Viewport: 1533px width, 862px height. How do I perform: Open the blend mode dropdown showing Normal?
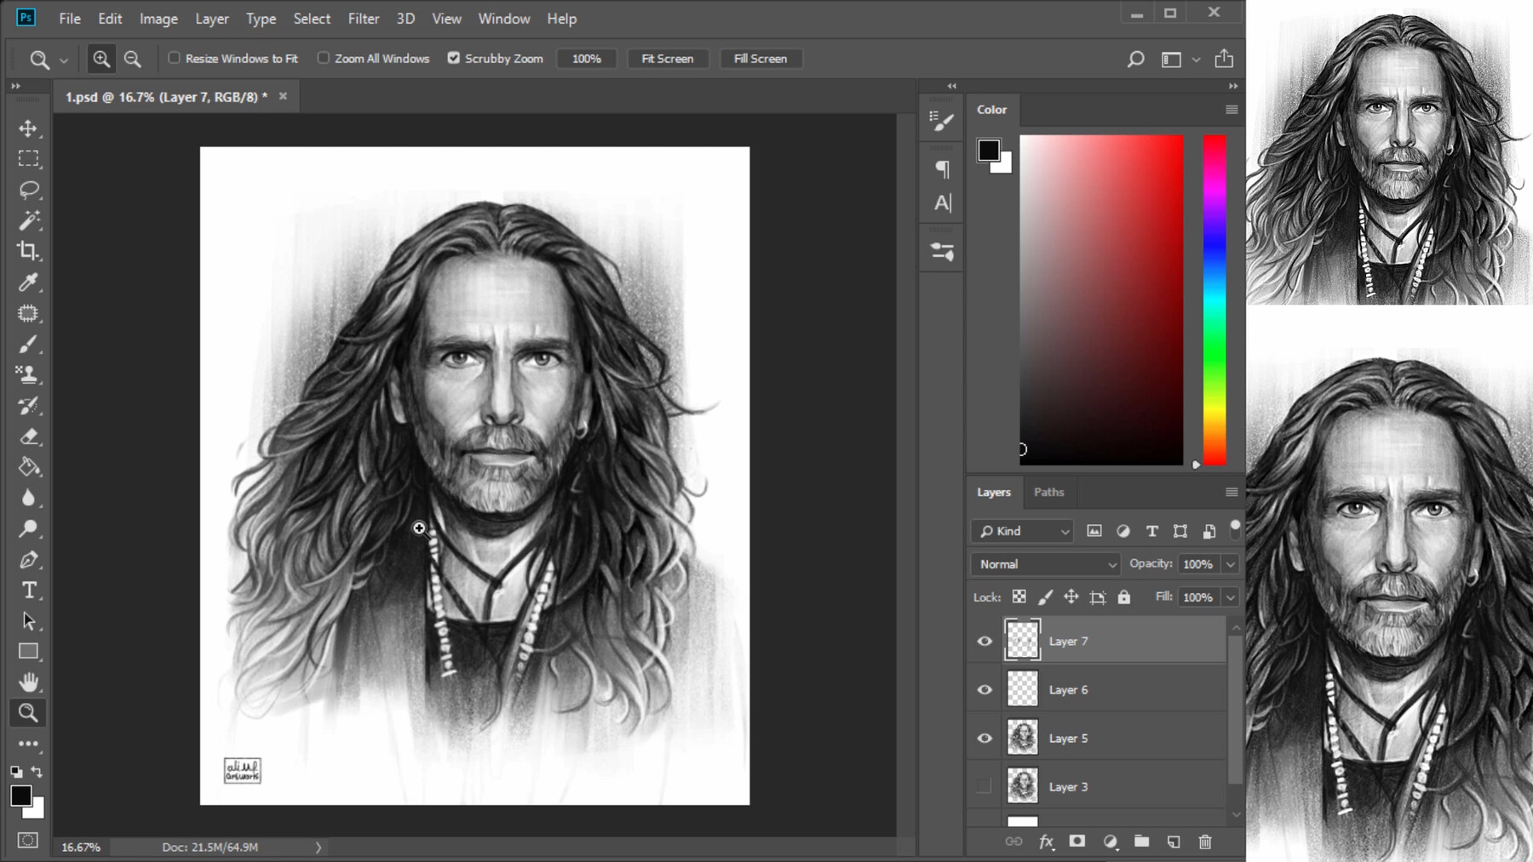click(x=1045, y=564)
